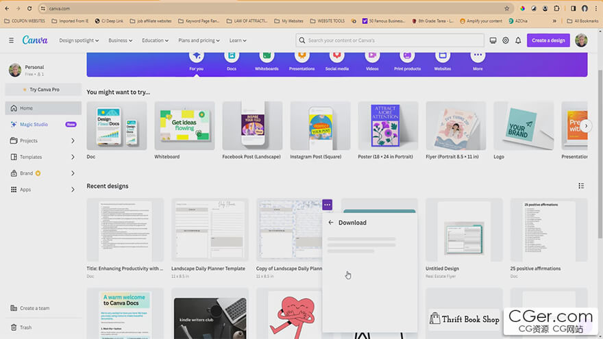Open the Facebook Post (Landscape) thumbnail
Screen dimensions: 603x339
(252, 126)
